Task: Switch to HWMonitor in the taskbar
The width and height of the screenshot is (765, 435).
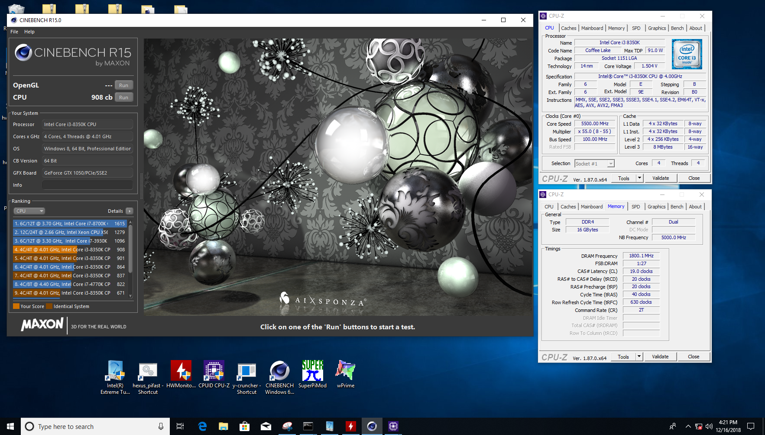Action: [x=350, y=426]
